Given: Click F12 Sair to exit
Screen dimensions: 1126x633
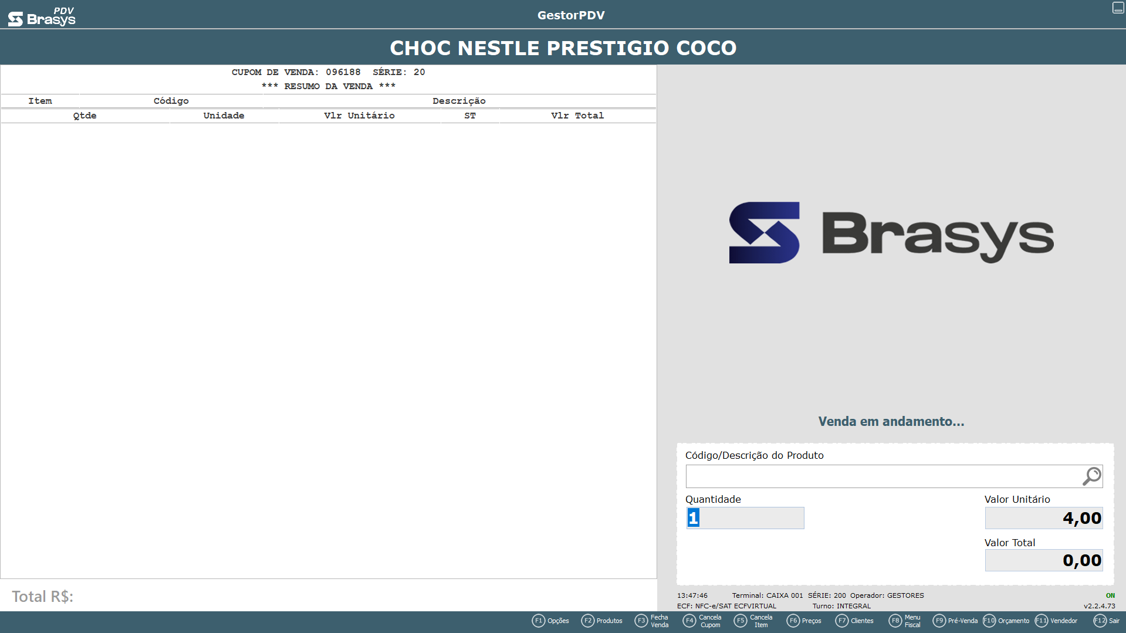Looking at the screenshot, I should coord(1107,621).
